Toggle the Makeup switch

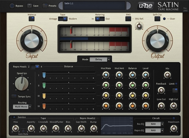point(31,19)
